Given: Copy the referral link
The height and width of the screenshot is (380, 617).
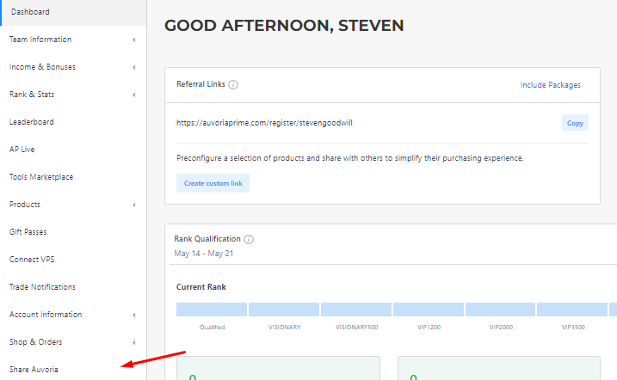Looking at the screenshot, I should click(575, 123).
